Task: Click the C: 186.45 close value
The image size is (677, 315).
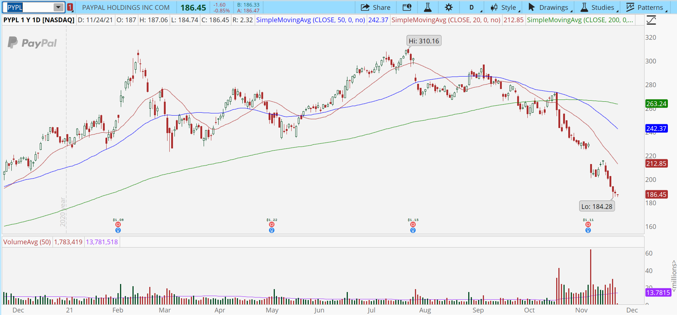Action: pyautogui.click(x=215, y=20)
